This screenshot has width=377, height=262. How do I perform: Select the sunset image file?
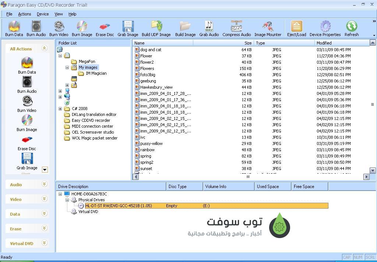[x=146, y=169]
